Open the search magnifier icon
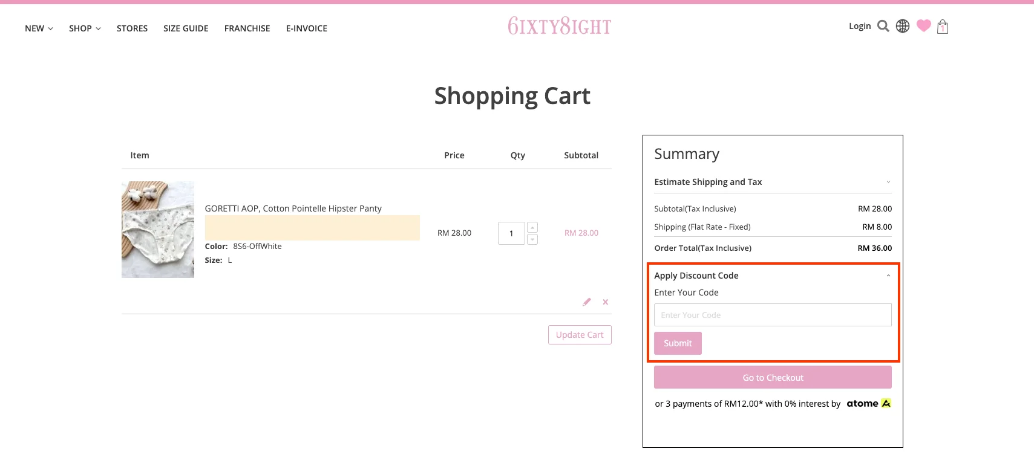 883,26
